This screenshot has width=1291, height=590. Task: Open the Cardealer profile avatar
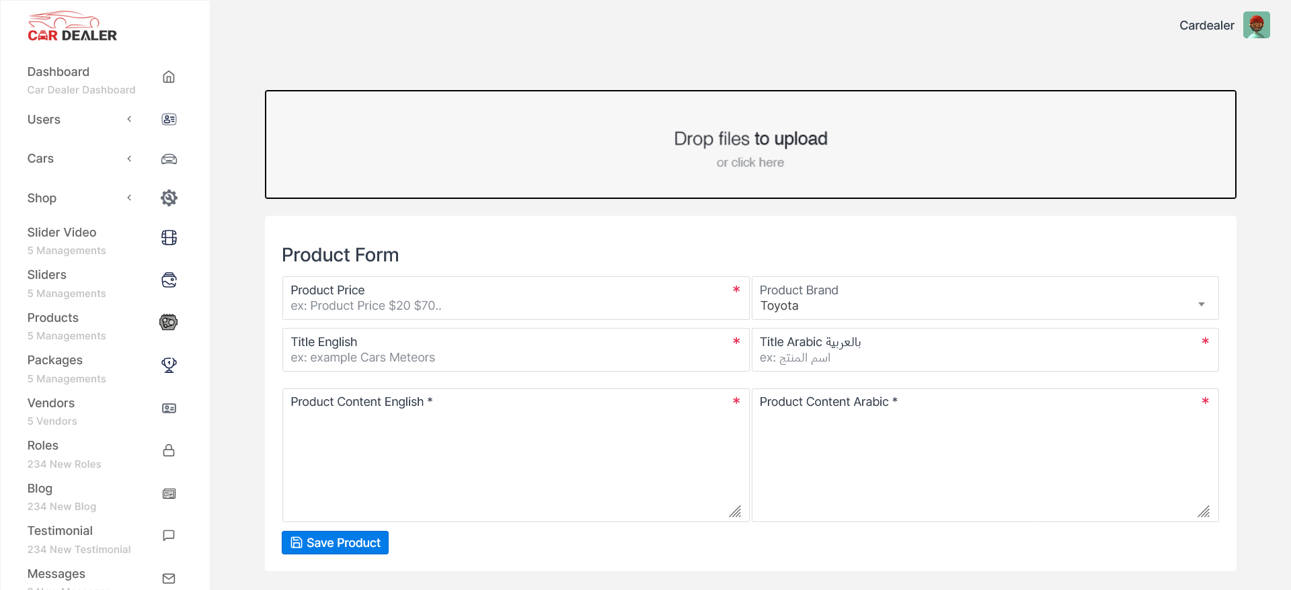click(1256, 26)
